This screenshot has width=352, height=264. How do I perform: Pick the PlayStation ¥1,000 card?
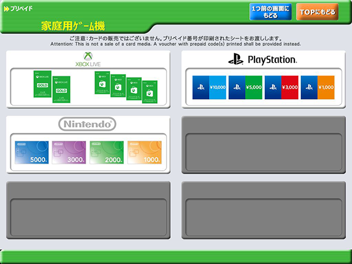click(x=317, y=87)
